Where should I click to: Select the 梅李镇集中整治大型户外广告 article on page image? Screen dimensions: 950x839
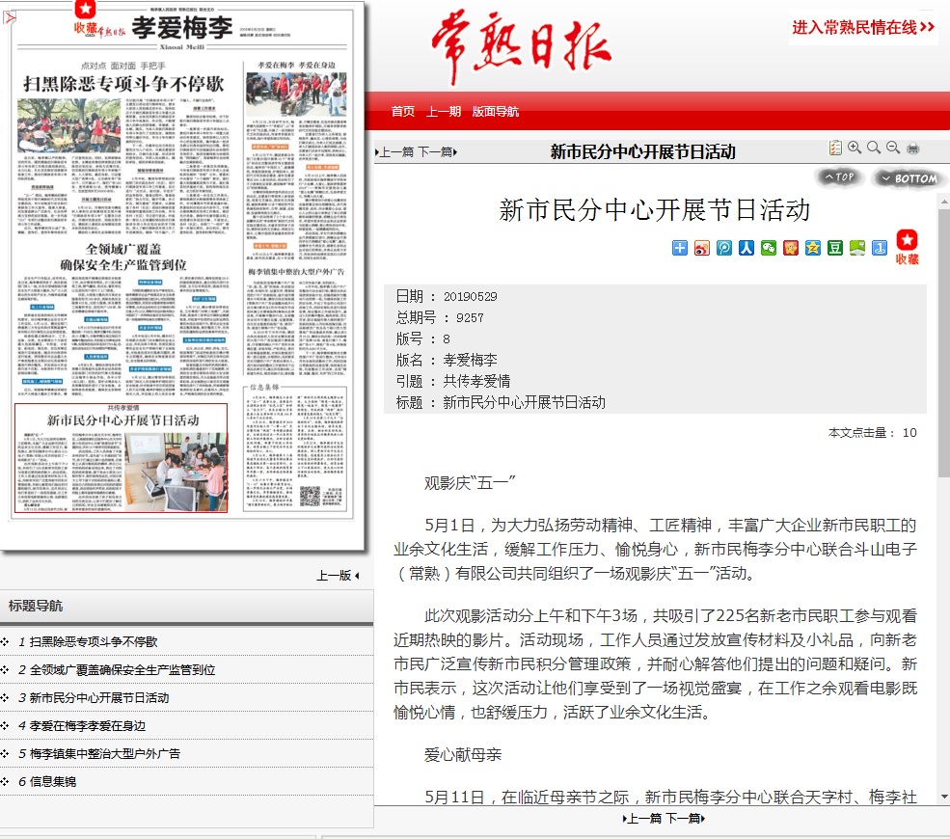click(x=296, y=320)
